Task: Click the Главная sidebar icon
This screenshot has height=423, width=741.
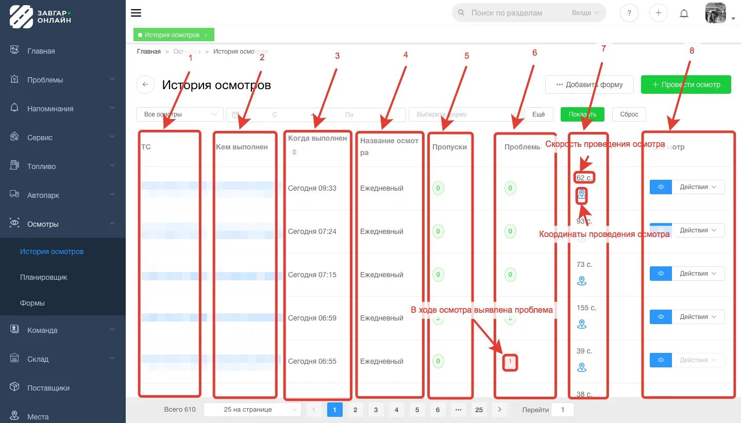Action: coord(15,50)
